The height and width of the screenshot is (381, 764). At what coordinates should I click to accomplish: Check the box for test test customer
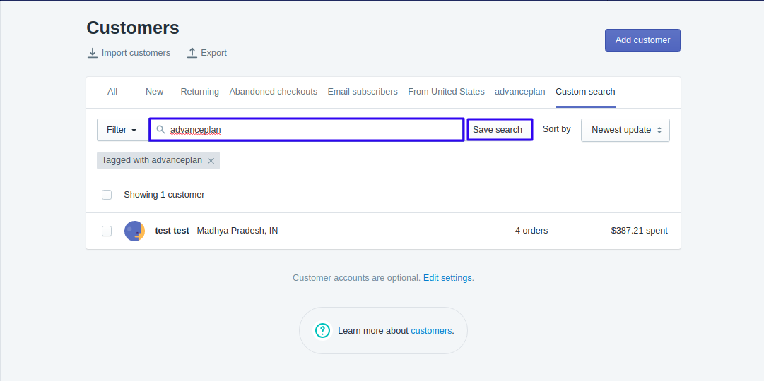107,231
